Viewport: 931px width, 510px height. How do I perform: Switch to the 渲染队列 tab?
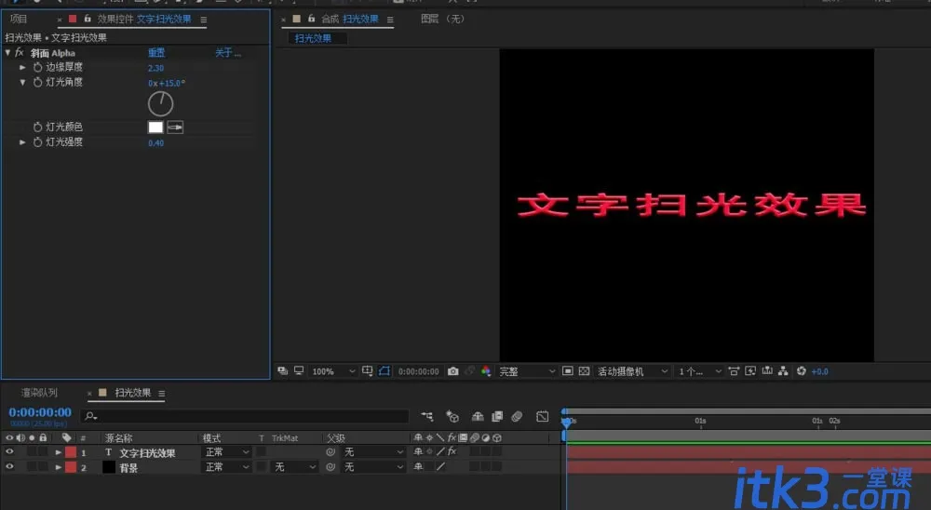39,393
